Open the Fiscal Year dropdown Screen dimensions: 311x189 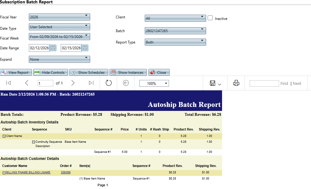60,17
